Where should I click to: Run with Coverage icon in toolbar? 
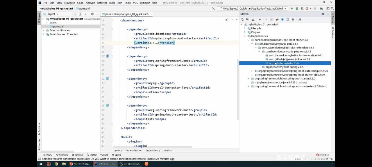click(x=302, y=8)
